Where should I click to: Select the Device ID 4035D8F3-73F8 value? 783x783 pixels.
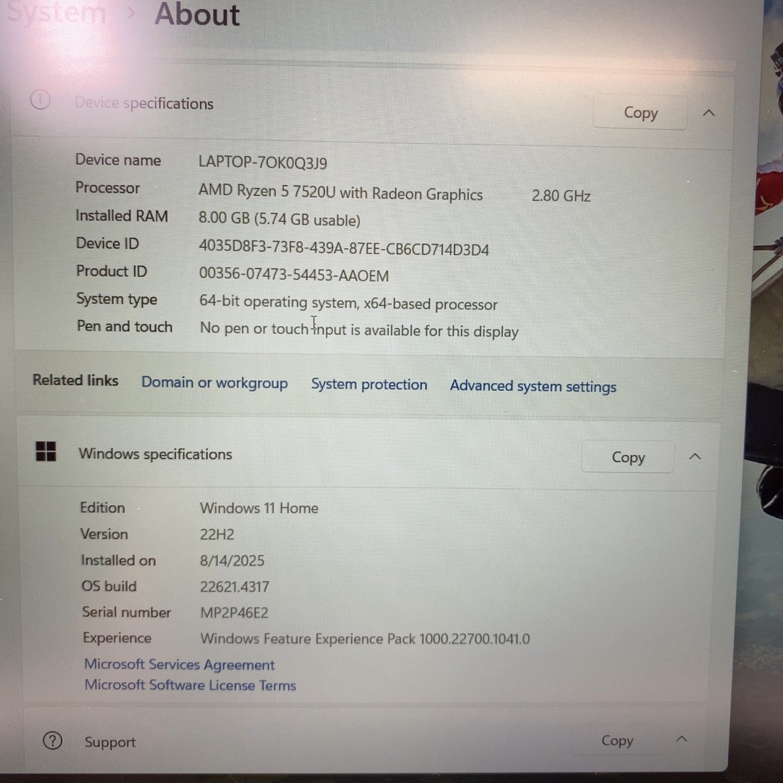pos(344,248)
